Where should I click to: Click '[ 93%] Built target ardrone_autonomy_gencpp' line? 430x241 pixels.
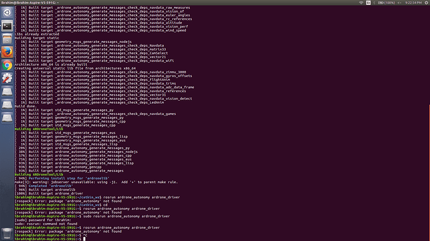click(58, 167)
